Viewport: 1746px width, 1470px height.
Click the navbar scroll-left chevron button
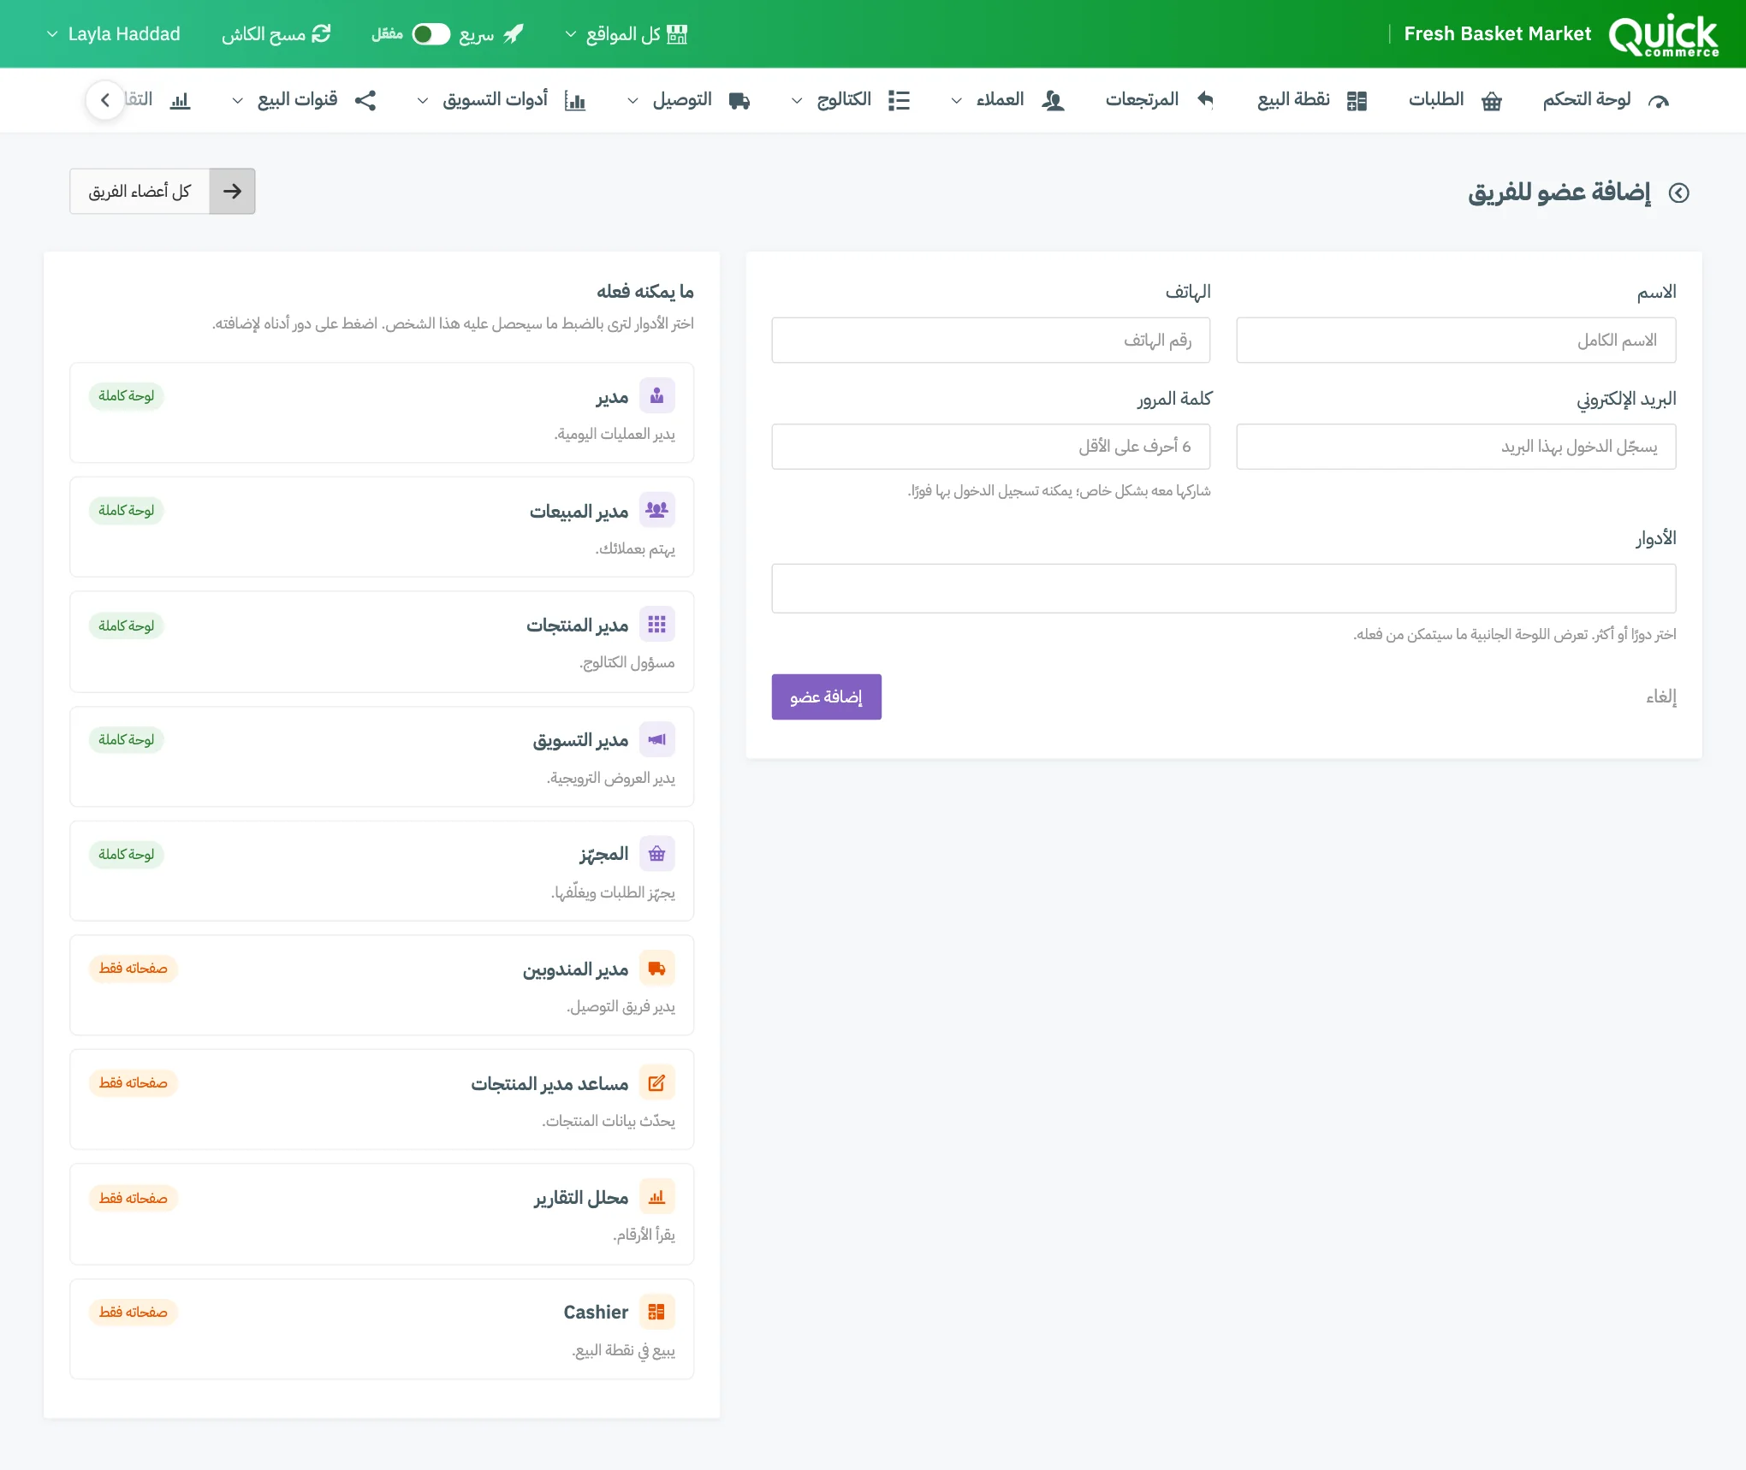105,100
